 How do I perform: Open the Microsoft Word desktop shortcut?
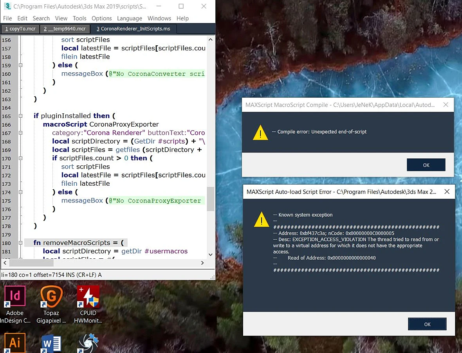[51, 344]
